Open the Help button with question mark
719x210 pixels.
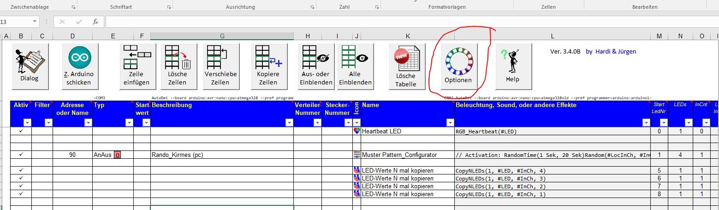coord(513,66)
